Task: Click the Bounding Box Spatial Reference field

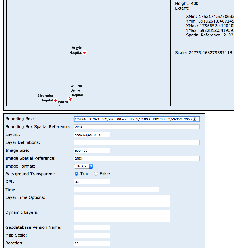Action: [x=137, y=127]
